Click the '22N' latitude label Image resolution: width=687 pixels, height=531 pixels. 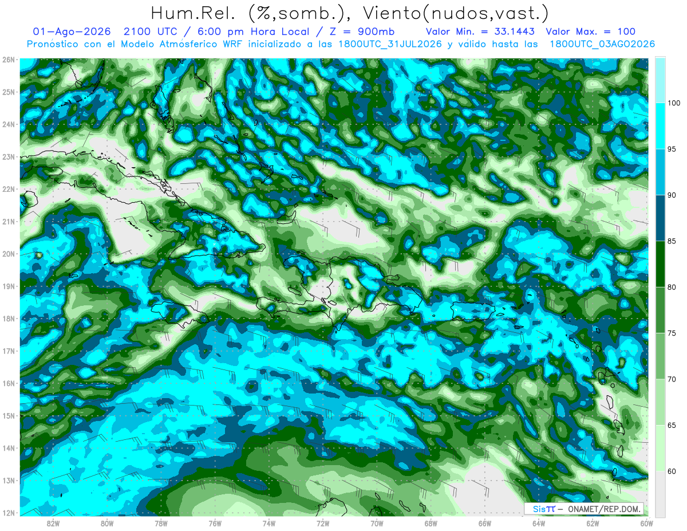click(x=9, y=189)
